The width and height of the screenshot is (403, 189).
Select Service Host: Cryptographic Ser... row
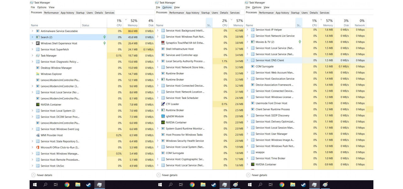[x=200, y=159]
